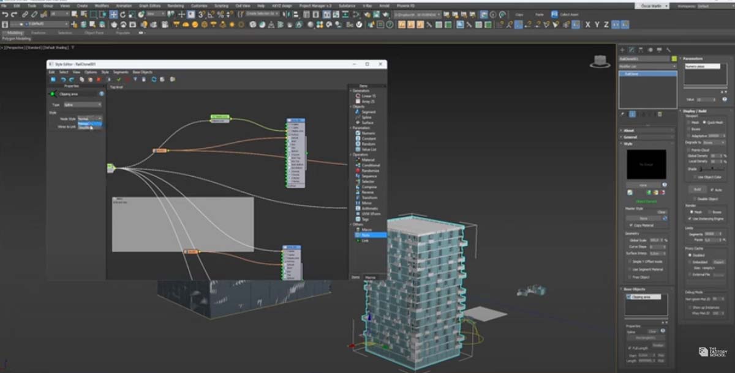Select the Linear 1S generator item
The height and width of the screenshot is (373, 735).
(x=366, y=96)
